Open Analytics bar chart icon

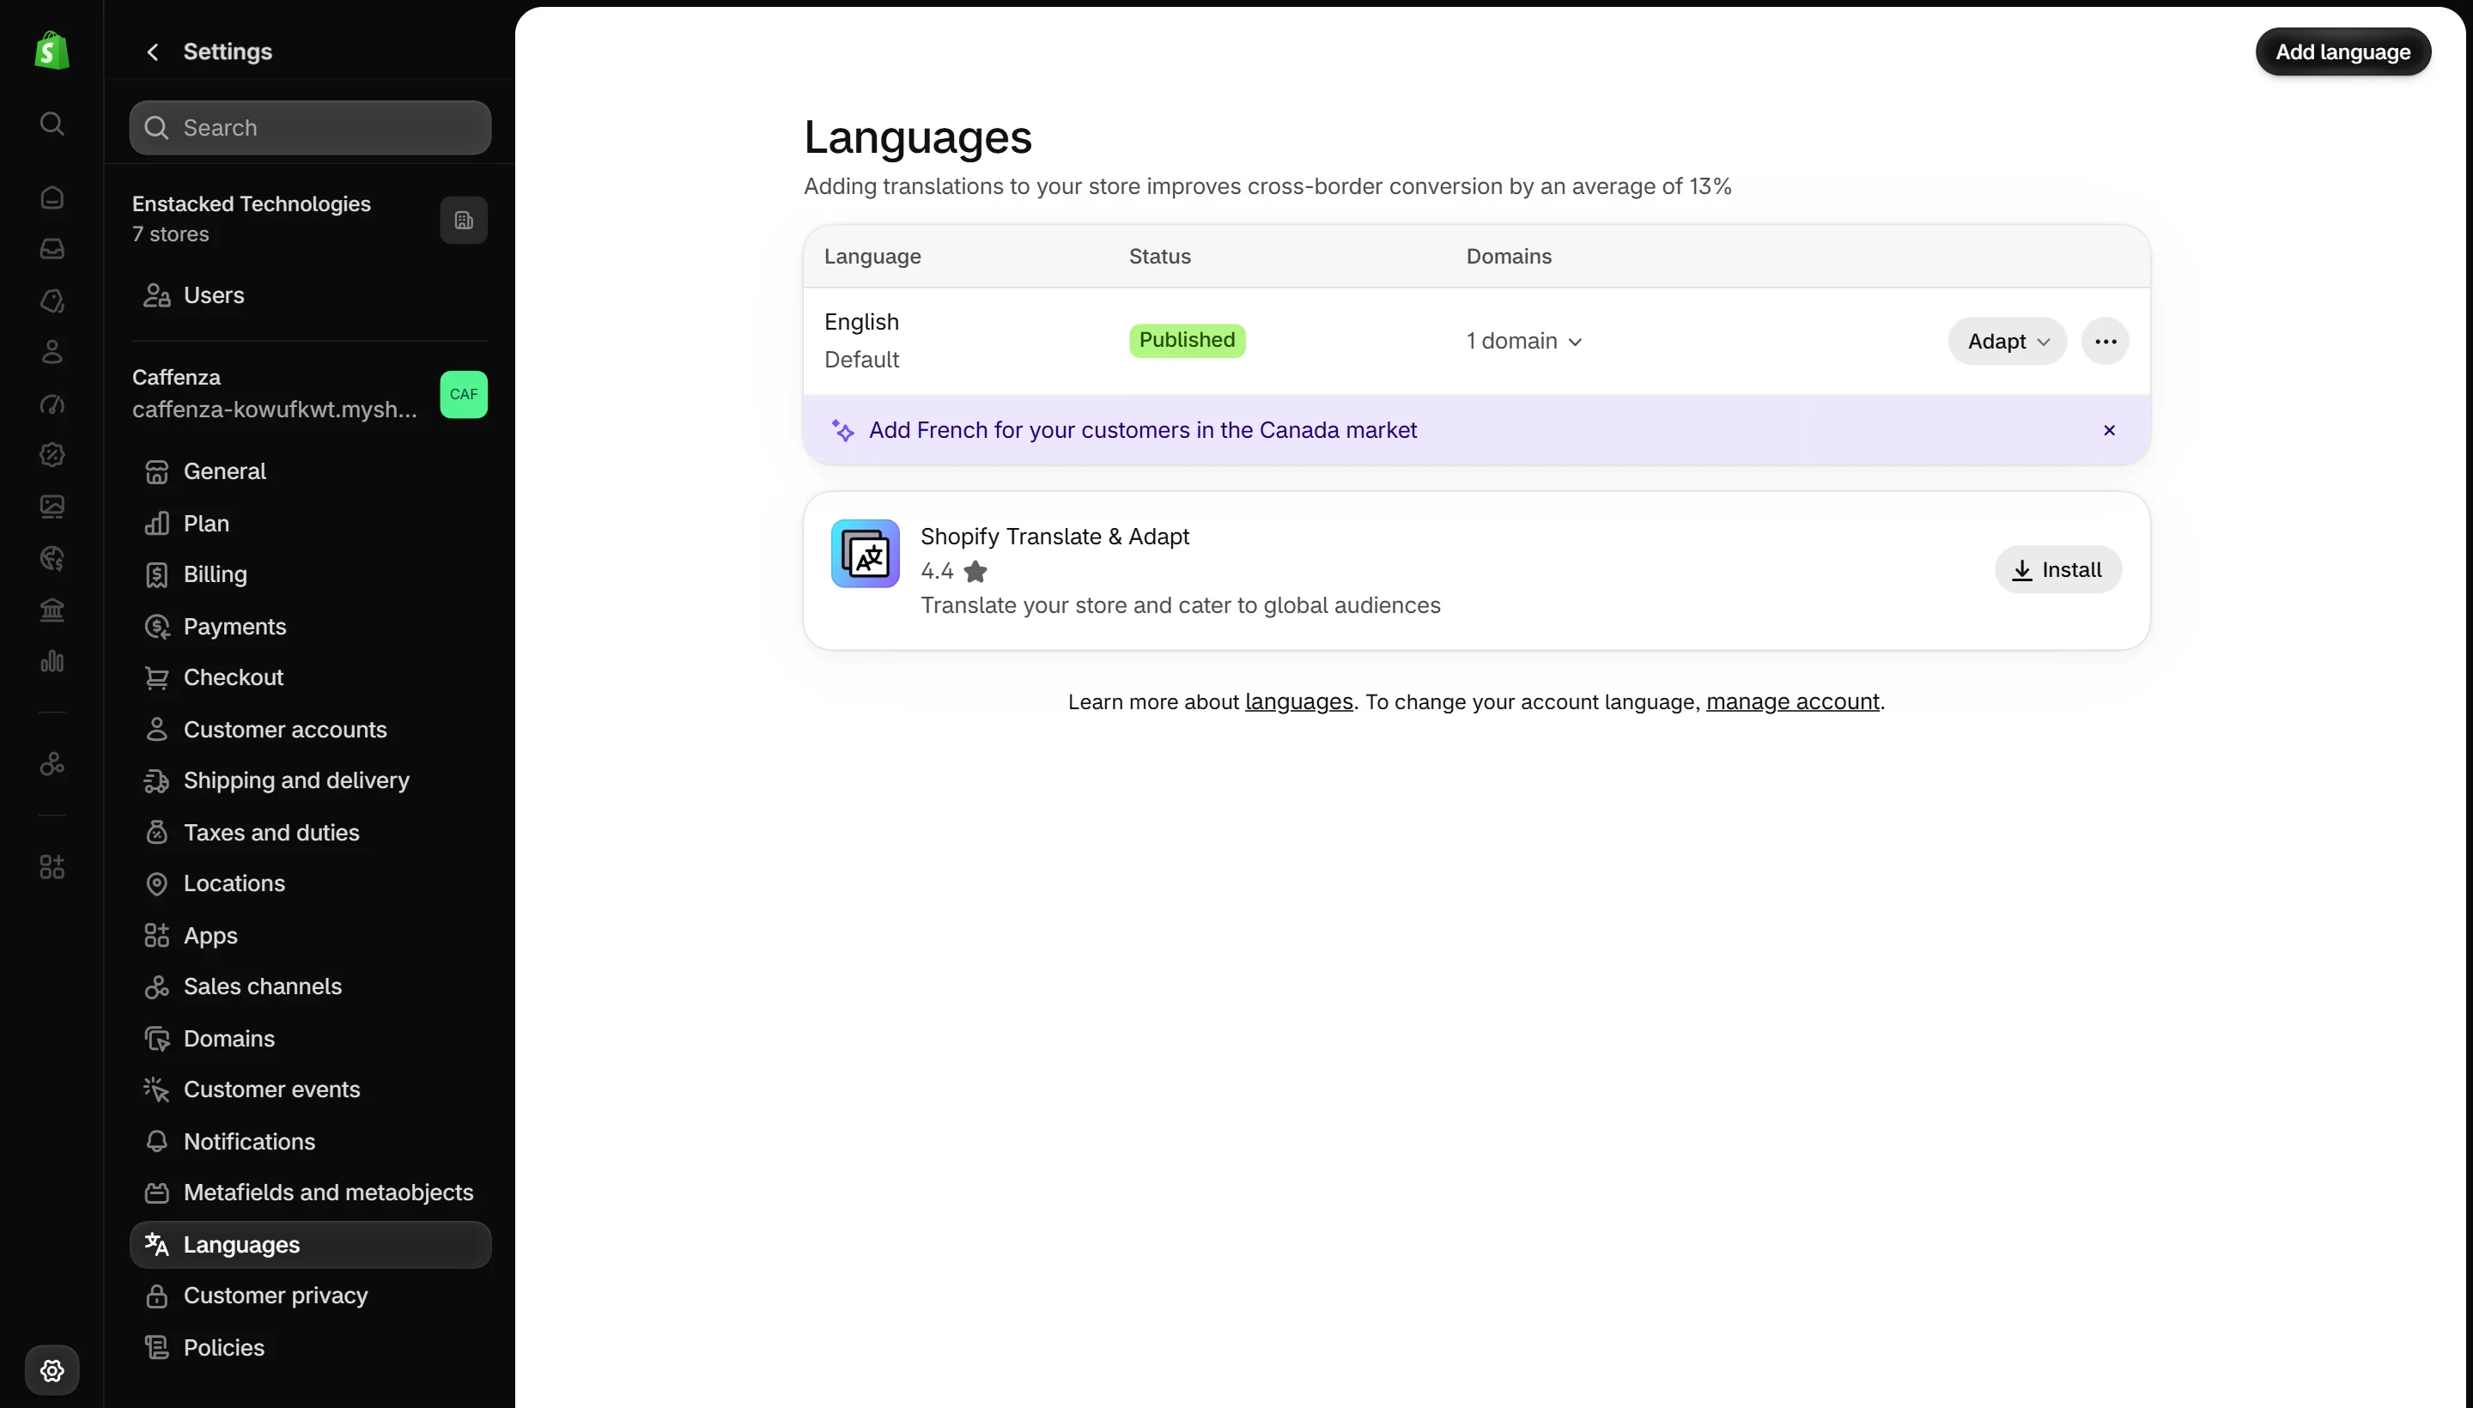(52, 661)
